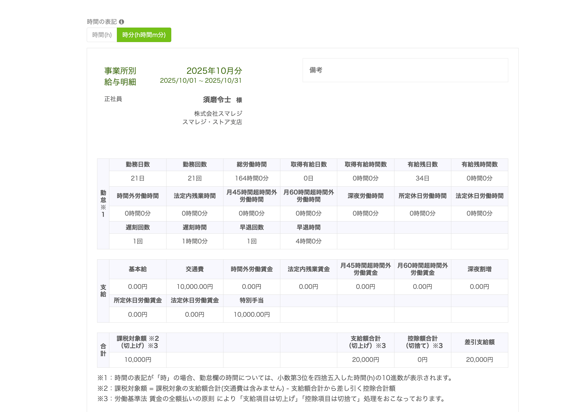Click the 交通費 amount 10,000.00円
The width and height of the screenshot is (571, 412).
(195, 287)
